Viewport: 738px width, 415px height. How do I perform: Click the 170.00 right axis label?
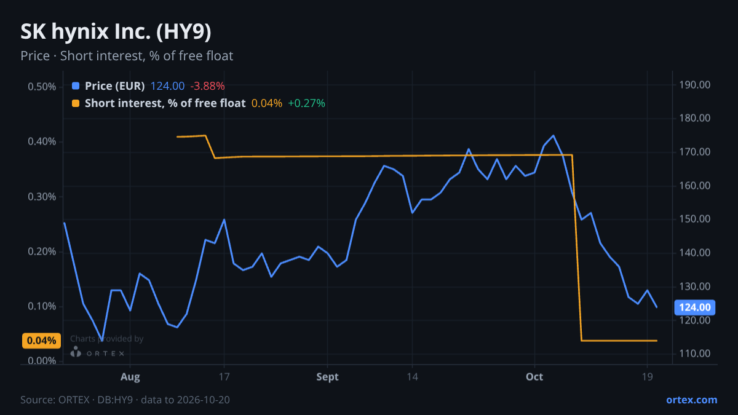point(695,152)
